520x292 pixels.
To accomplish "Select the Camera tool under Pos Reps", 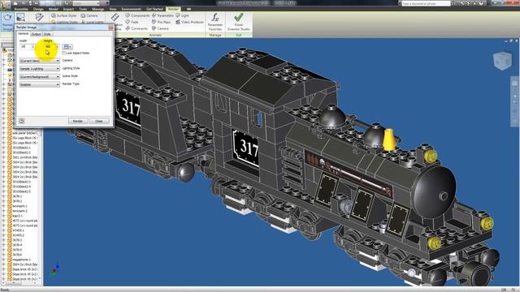I will 160,28.
